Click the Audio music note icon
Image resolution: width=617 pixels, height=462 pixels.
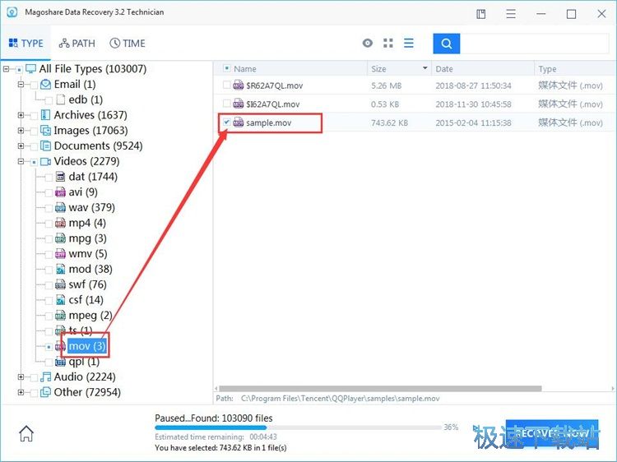pos(45,377)
